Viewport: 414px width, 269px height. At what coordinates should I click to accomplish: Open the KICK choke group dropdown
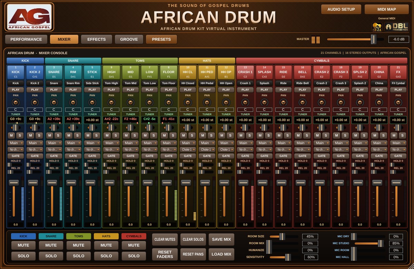tap(16, 150)
